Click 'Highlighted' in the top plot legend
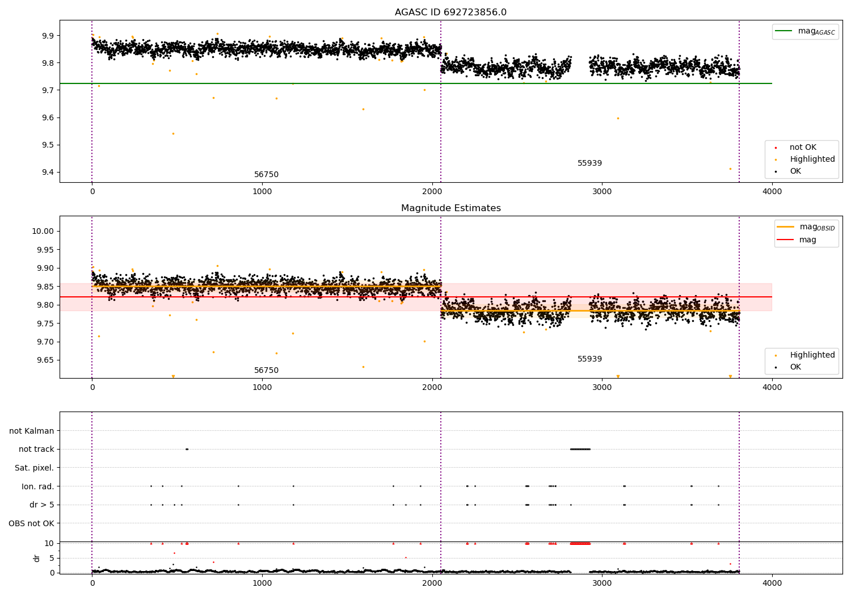851x596 pixels. (x=812, y=160)
